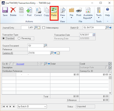
Task: Click the grid scrollbar down arrow
Action: (110, 93)
